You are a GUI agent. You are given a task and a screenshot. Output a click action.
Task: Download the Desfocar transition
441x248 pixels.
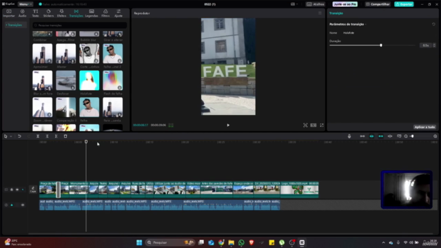click(x=72, y=87)
